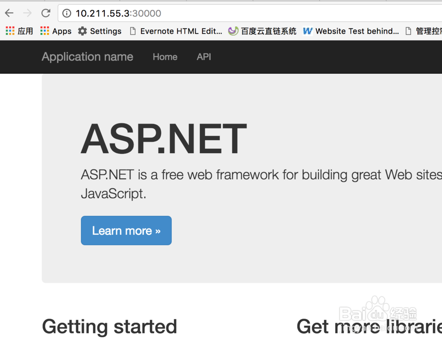Click the Get more libraries heading
Viewport: 442px width, 343px height.
coord(369,327)
